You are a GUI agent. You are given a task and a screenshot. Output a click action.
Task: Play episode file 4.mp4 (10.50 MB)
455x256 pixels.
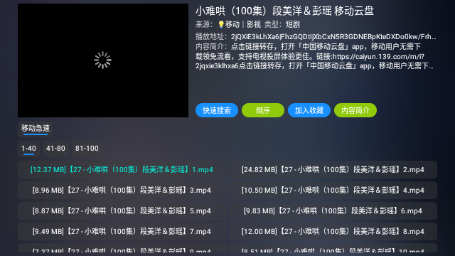point(333,191)
